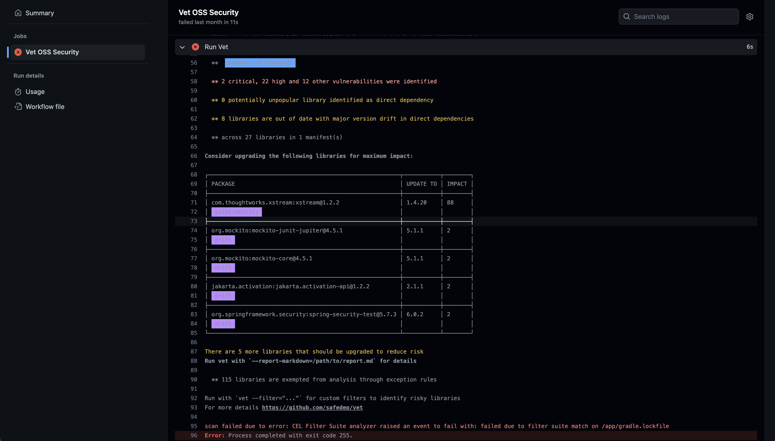Click the critical vulnerabilities summary line
This screenshot has height=441, width=775.
pos(324,82)
